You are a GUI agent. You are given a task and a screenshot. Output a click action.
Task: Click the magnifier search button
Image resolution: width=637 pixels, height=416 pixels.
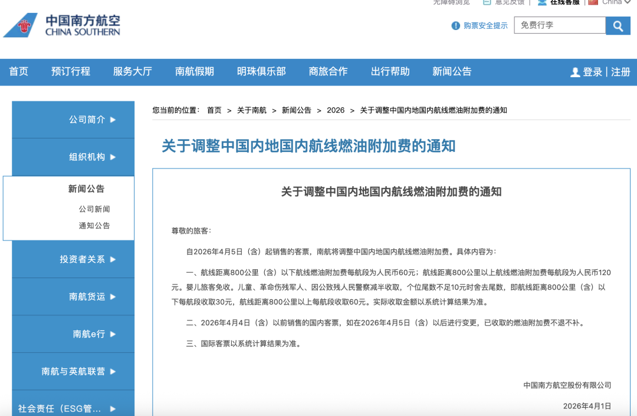click(x=618, y=25)
